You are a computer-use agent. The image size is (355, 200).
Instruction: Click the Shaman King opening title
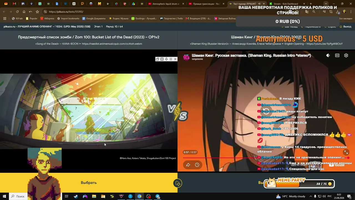click(x=266, y=37)
